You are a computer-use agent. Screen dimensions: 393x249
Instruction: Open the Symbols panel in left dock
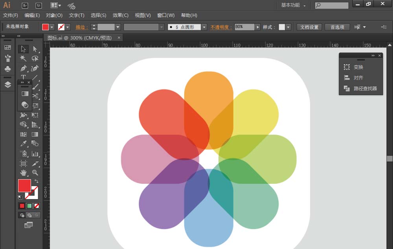[7, 69]
